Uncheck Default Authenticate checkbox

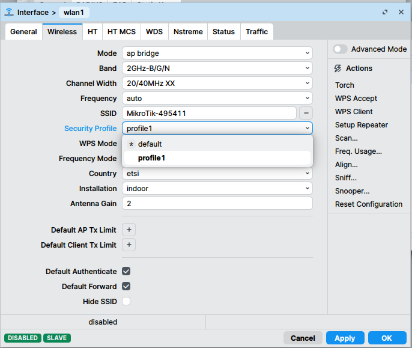tap(126, 272)
